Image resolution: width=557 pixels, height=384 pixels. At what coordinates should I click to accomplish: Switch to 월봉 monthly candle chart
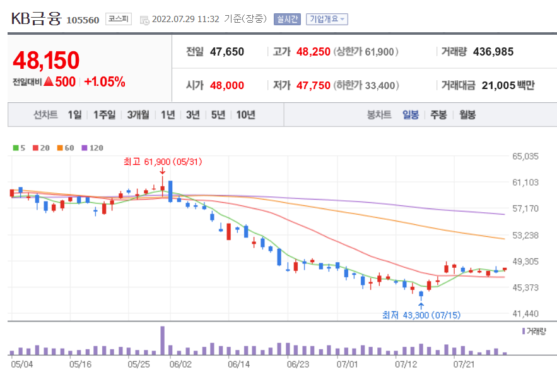coord(467,115)
